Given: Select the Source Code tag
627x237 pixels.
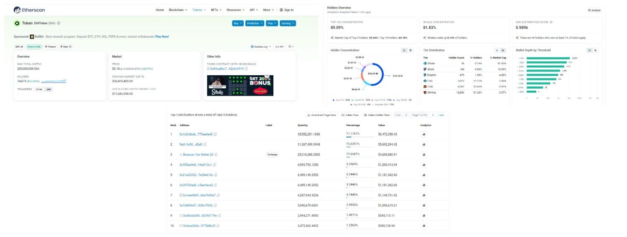Looking at the screenshot, I should (34, 47).
